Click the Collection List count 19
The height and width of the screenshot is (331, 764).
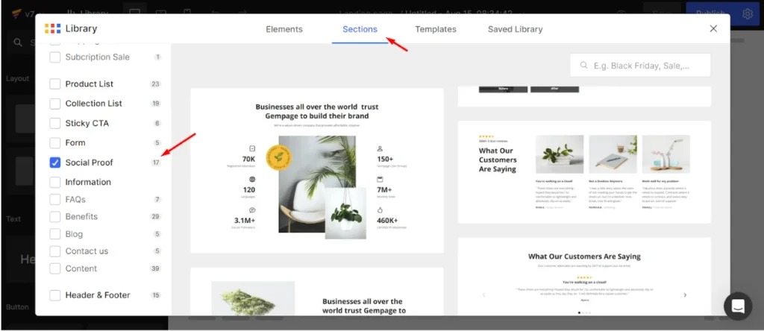pos(156,103)
